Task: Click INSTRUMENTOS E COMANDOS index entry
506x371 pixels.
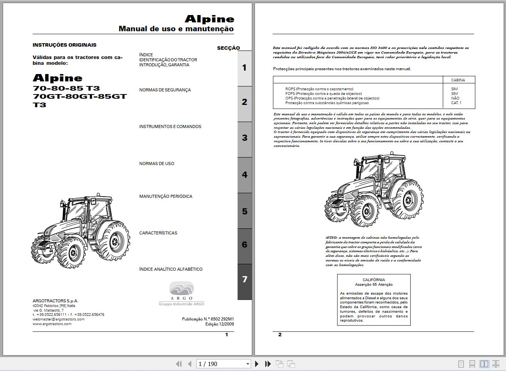Action: tap(170, 126)
